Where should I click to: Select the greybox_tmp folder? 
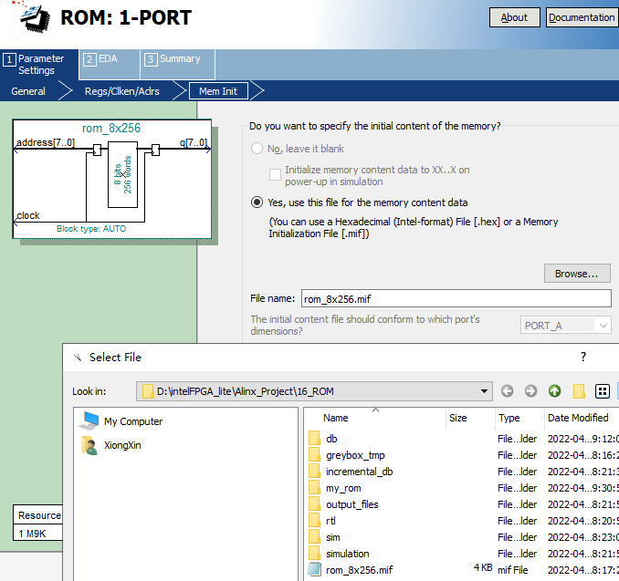pyautogui.click(x=355, y=455)
